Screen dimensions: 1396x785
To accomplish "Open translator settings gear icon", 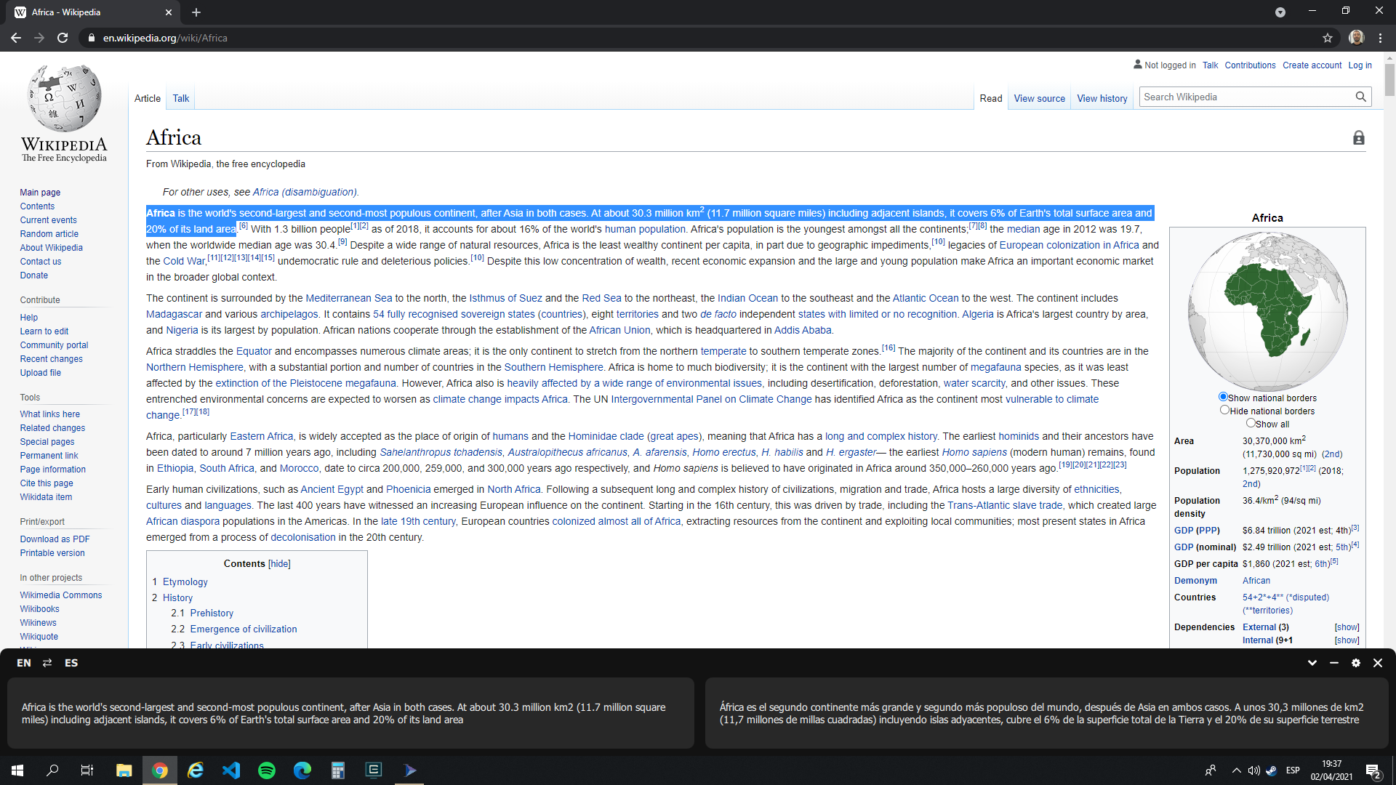I will [x=1355, y=663].
